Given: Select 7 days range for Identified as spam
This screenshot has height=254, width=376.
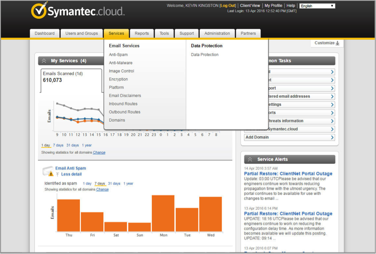Looking at the screenshot, I should click(x=100, y=184).
